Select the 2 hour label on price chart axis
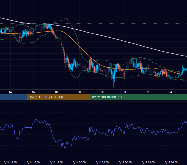Viewport: 187px width, 165px height. (x=148, y=92)
